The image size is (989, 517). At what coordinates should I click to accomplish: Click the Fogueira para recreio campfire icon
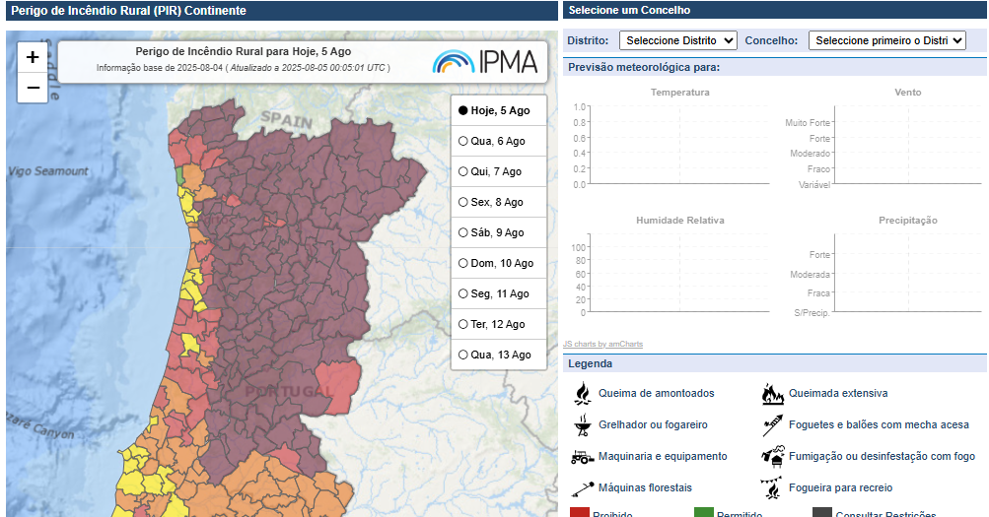click(772, 488)
